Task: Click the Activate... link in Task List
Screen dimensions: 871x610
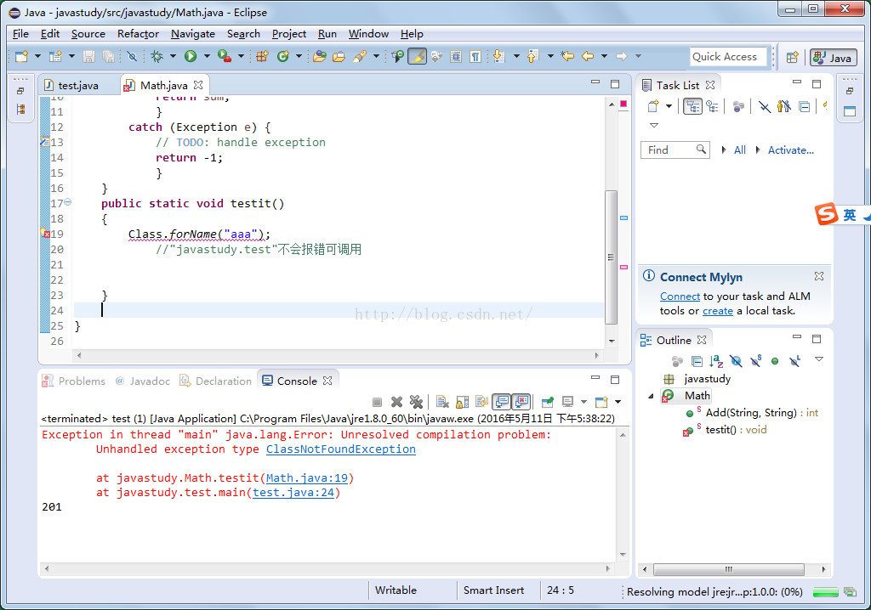Action: coord(790,150)
